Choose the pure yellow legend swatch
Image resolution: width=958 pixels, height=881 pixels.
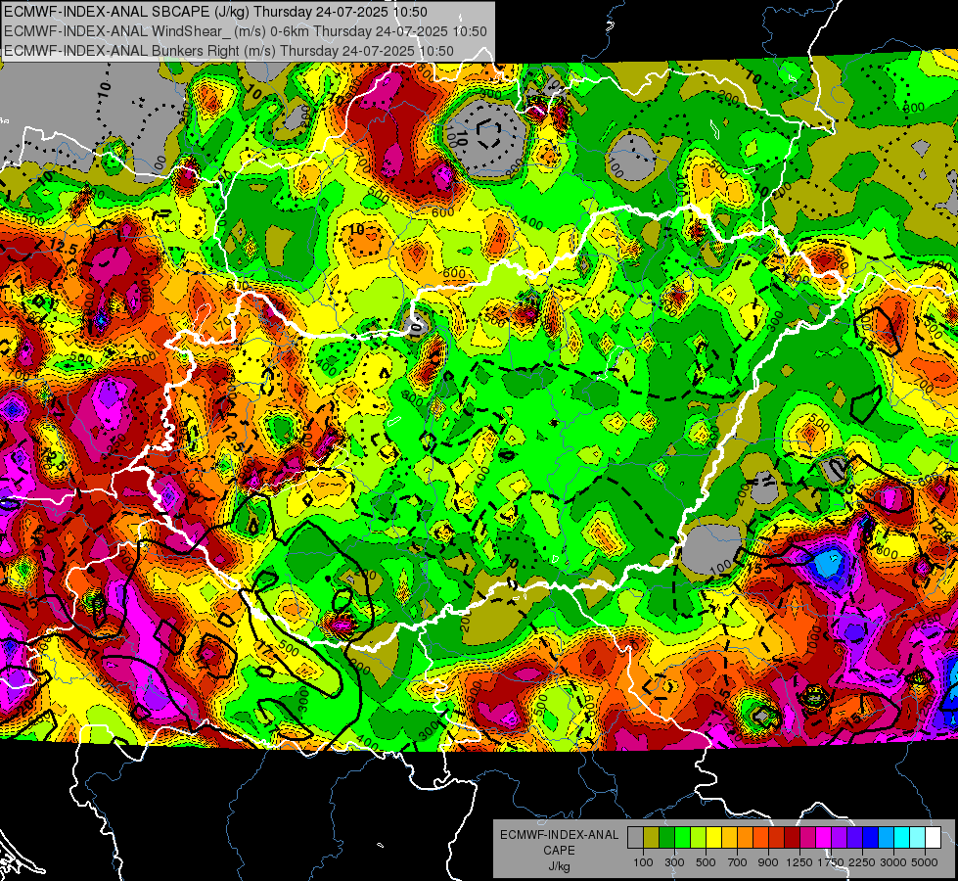713,838
